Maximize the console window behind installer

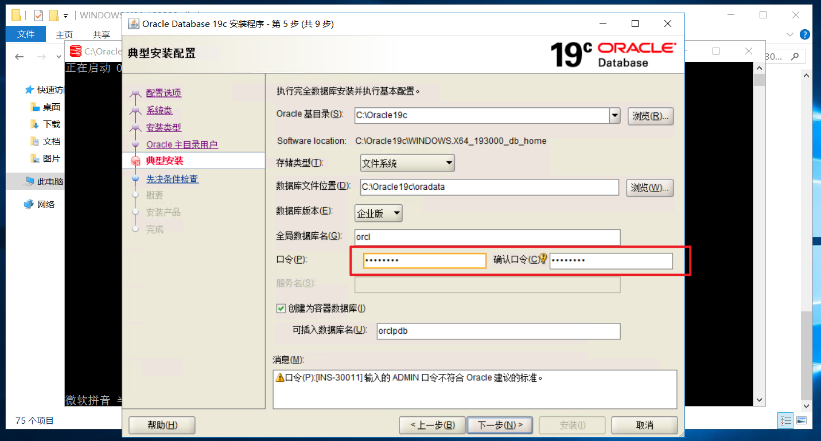tap(716, 51)
